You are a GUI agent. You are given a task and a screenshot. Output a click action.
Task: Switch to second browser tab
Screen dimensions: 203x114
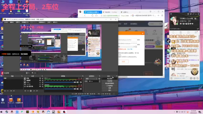click(x=111, y=12)
